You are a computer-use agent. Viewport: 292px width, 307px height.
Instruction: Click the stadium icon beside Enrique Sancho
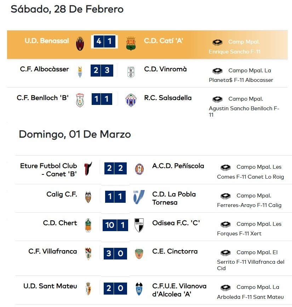(x=217, y=42)
